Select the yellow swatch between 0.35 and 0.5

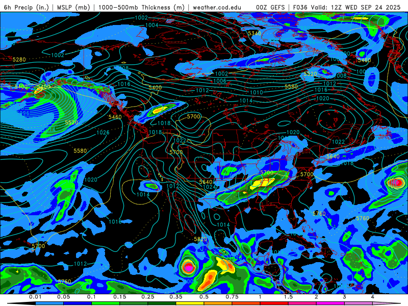point(190,303)
